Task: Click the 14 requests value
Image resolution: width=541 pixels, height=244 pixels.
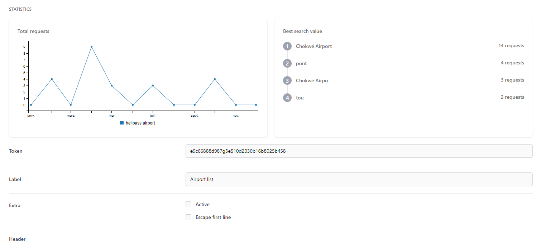Action: pyautogui.click(x=511, y=45)
